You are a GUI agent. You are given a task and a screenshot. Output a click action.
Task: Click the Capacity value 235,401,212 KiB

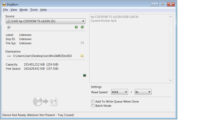tap(34, 64)
